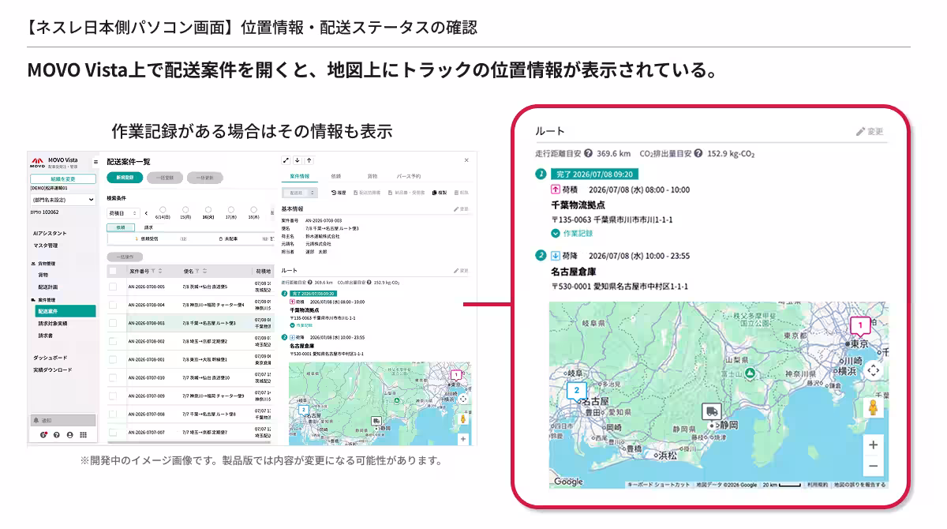Check the box for row AN-2026-0708-005

pos(112,286)
